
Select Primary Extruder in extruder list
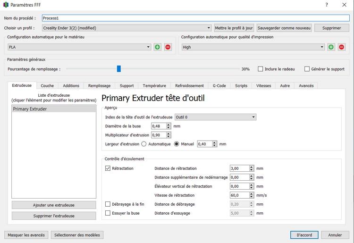point(54,109)
